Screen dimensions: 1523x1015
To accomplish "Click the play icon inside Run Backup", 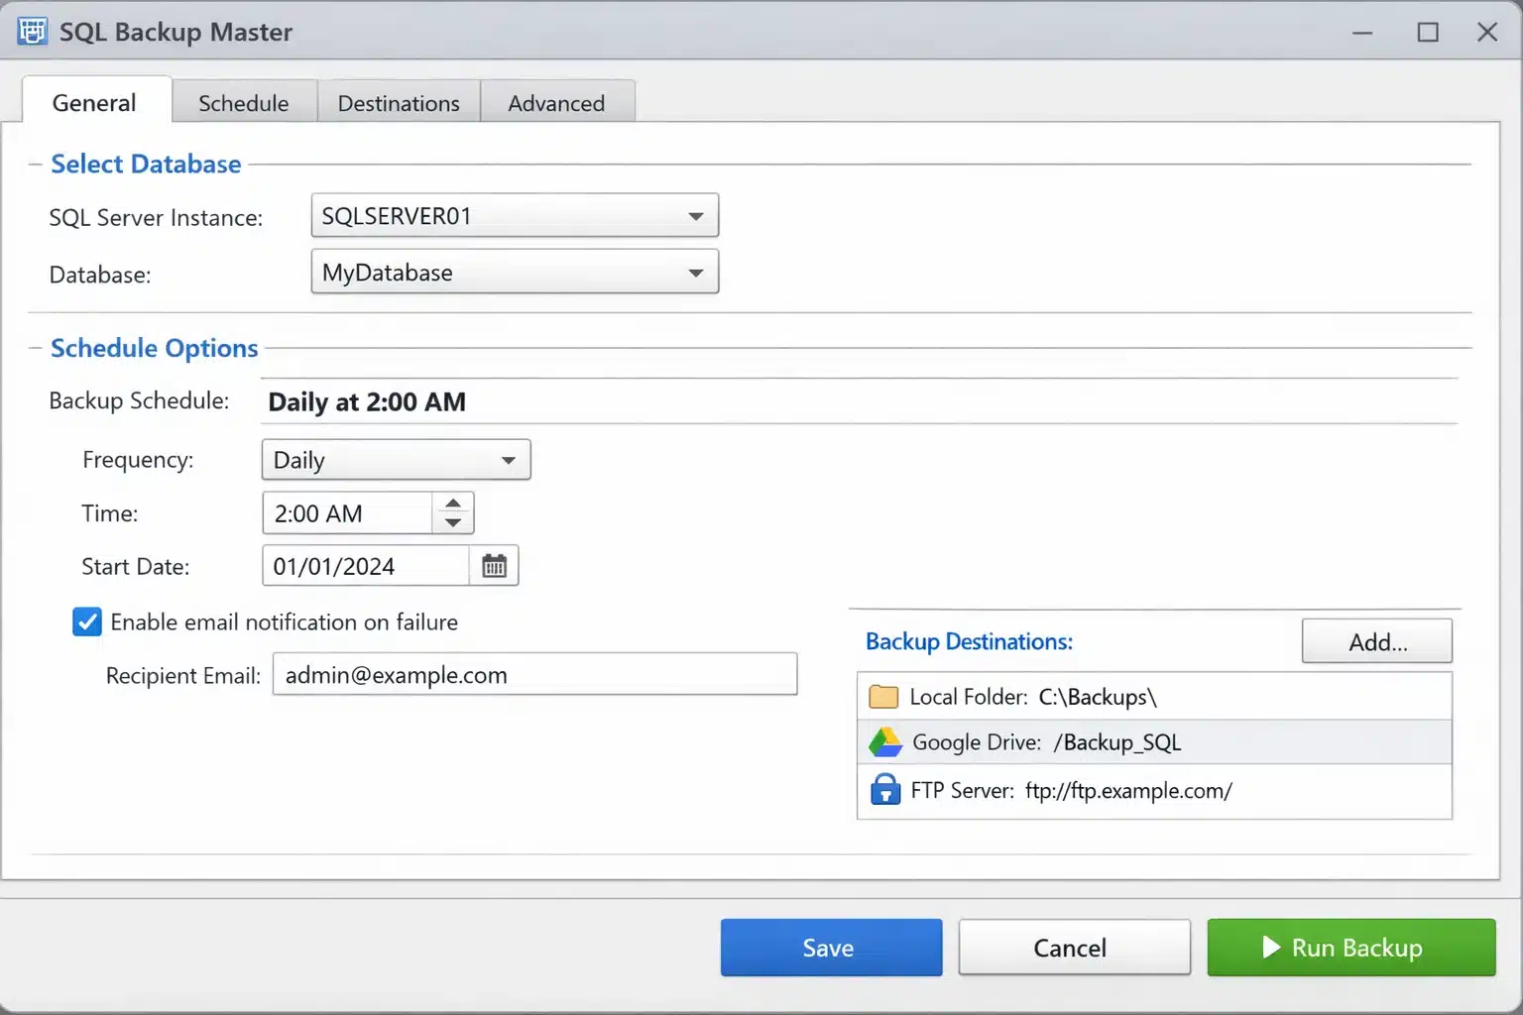I will (1271, 948).
